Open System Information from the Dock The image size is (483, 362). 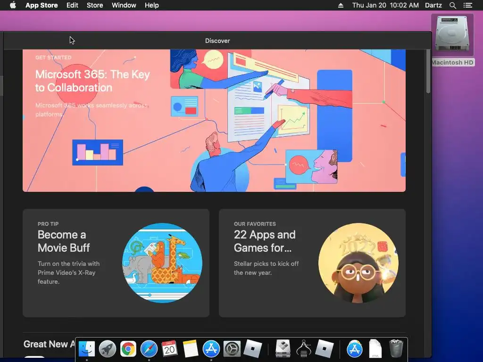point(304,349)
